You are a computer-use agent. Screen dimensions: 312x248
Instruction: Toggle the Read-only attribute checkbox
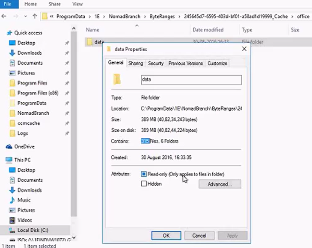[144, 174]
